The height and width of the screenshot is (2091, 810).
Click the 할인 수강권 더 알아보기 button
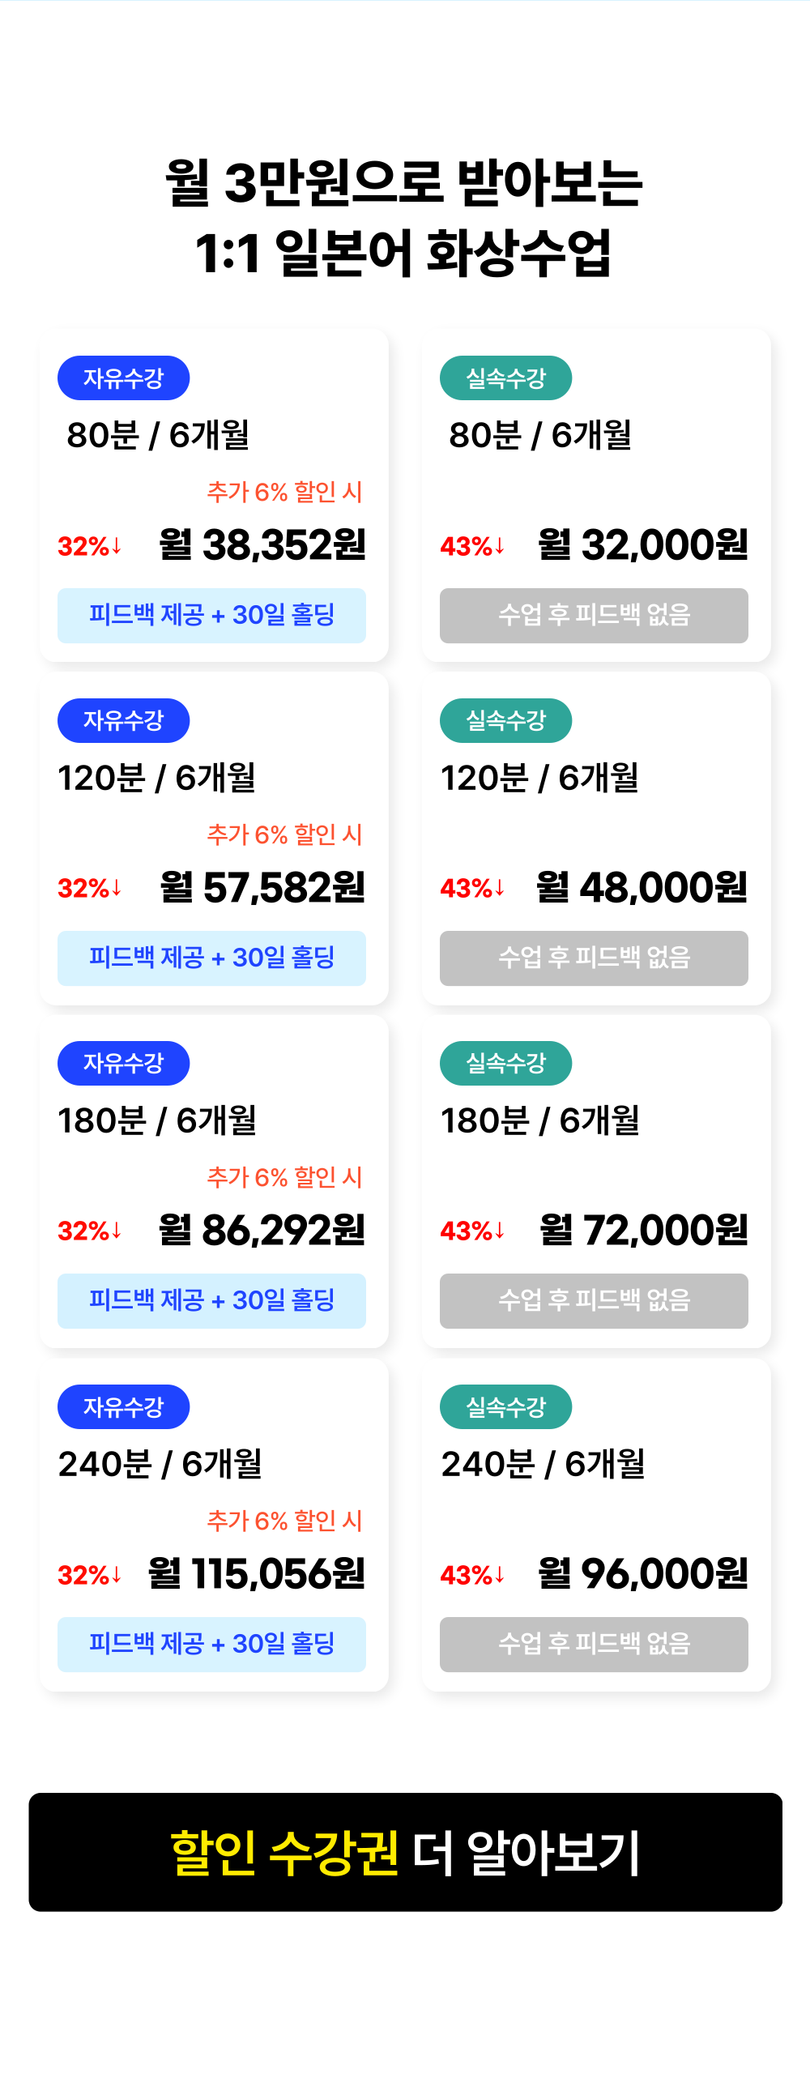[x=405, y=1851]
